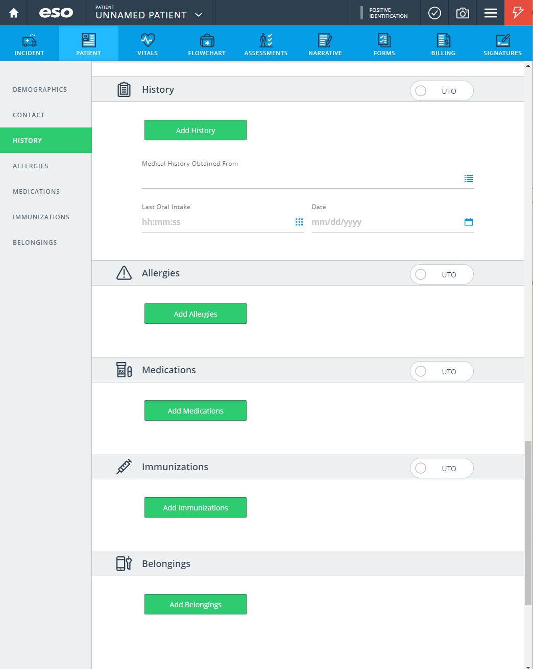Click the vertical scrollbar thumb

pyautogui.click(x=528, y=523)
